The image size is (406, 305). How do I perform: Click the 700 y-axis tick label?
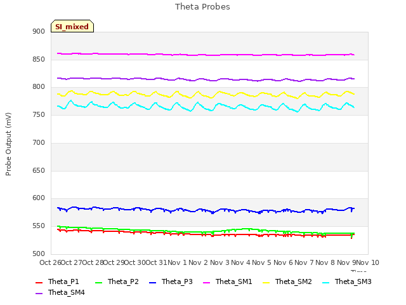(x=39, y=142)
